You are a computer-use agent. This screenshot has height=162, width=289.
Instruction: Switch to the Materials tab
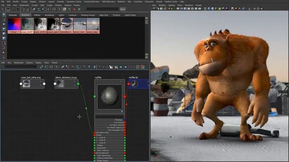point(13,15)
